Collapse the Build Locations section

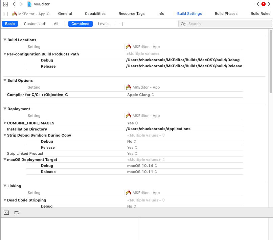(x=5, y=40)
